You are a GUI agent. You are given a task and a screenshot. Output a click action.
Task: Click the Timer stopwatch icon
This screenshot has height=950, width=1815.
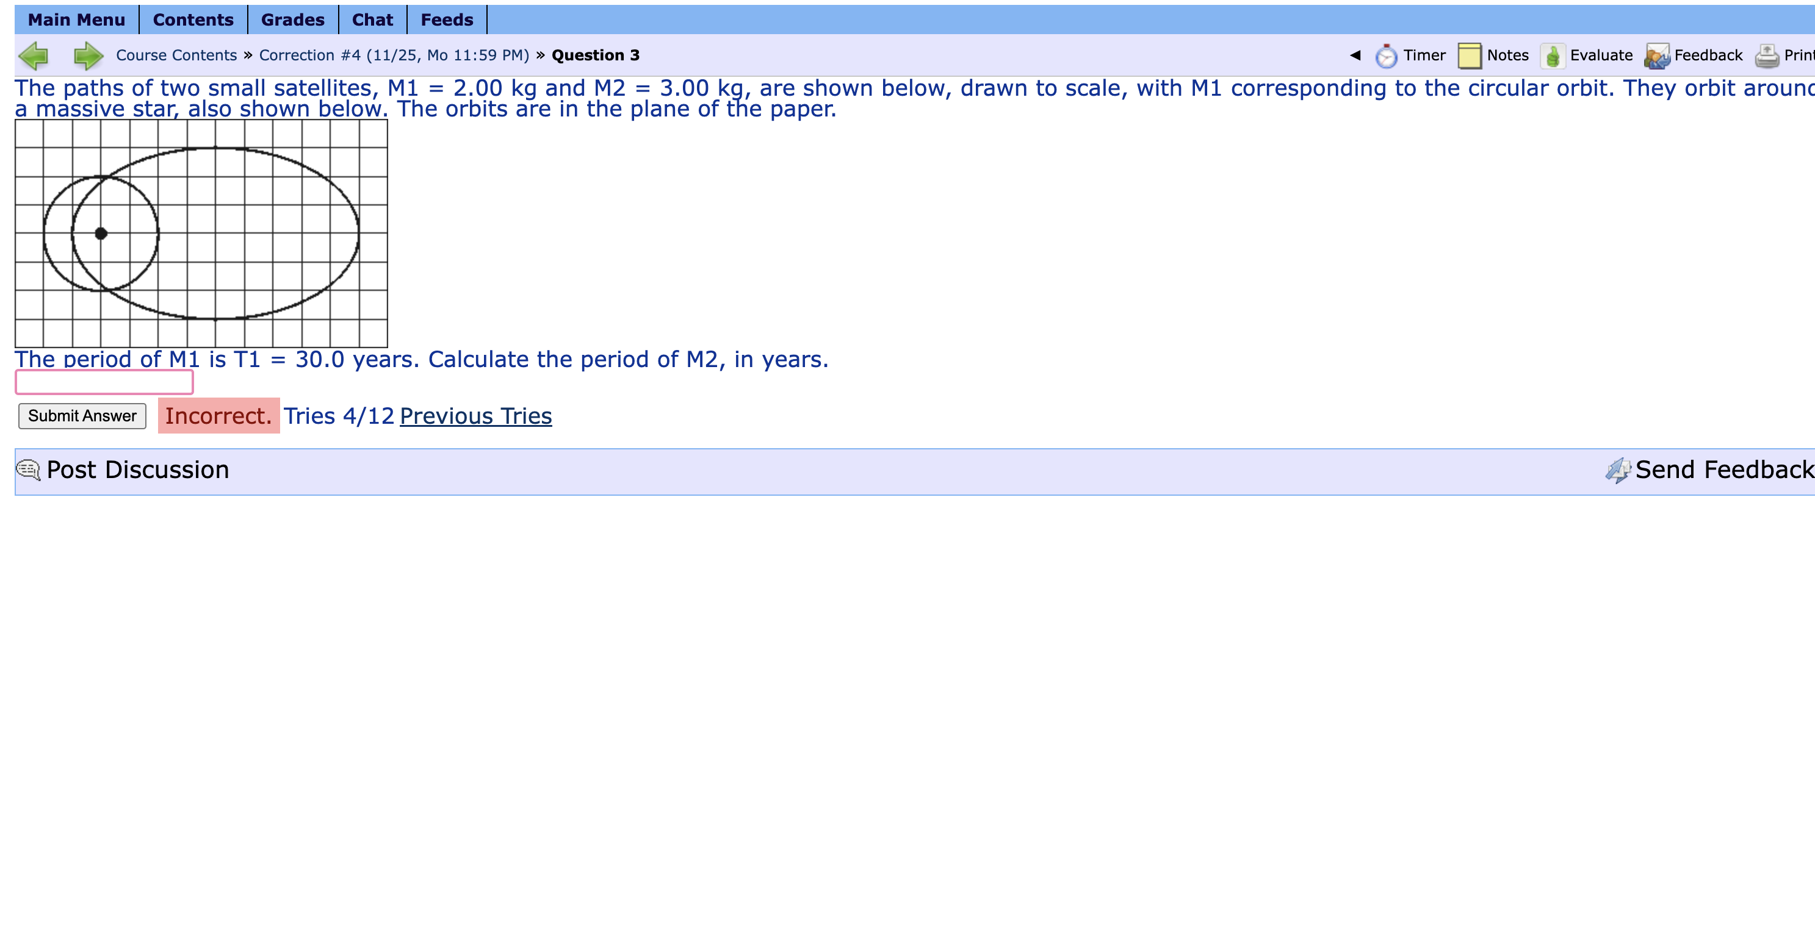(x=1385, y=55)
